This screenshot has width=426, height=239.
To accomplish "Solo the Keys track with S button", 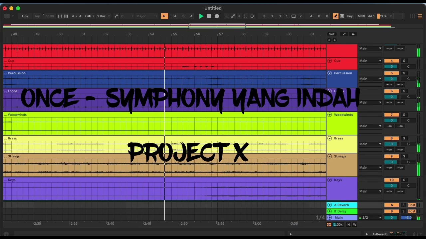I will (x=404, y=180).
